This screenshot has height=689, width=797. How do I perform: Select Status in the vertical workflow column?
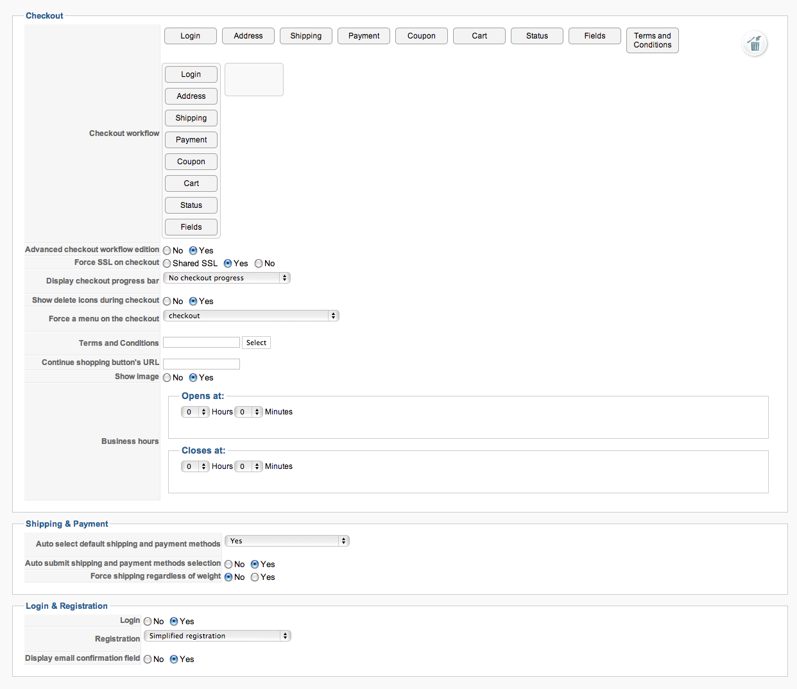click(191, 205)
